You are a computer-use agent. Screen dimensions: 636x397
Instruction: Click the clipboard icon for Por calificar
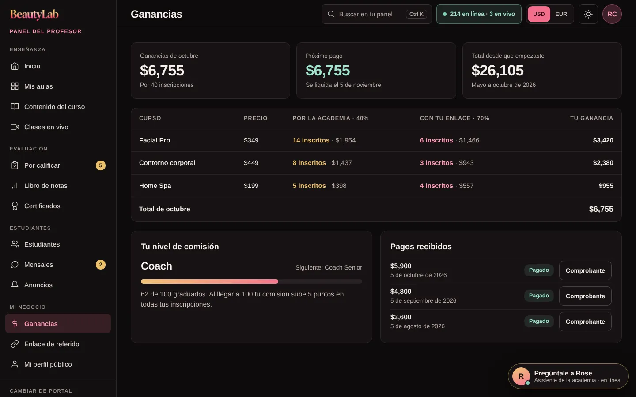click(x=15, y=165)
